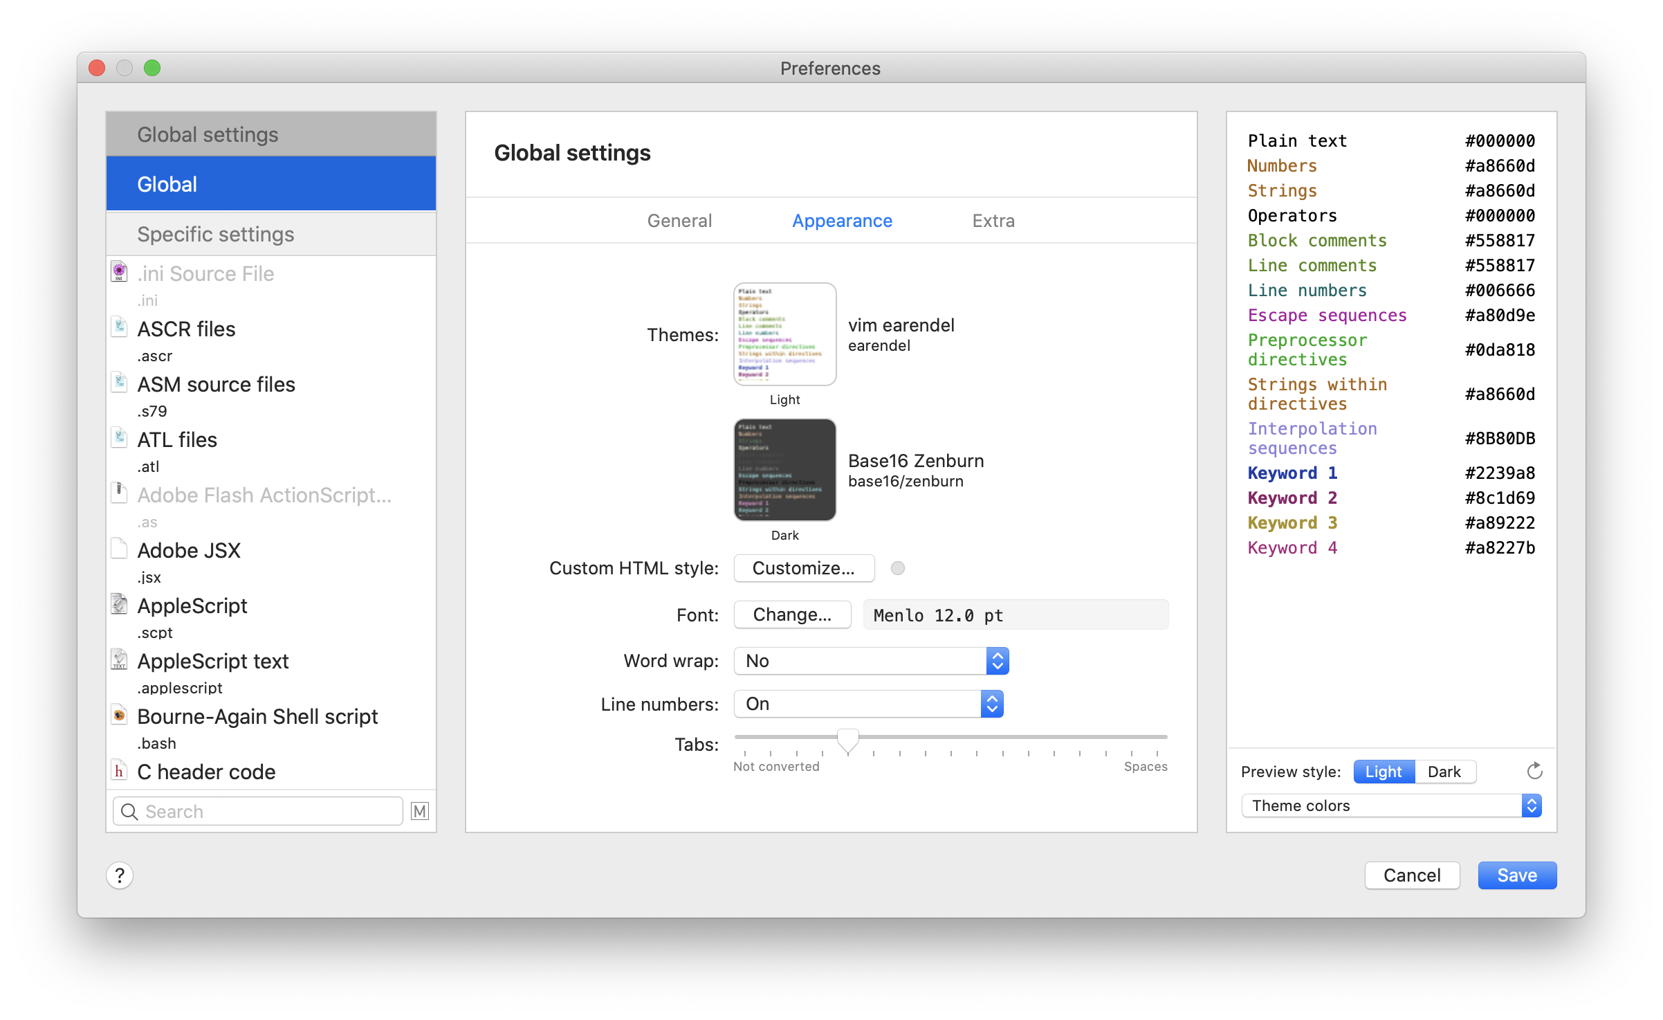Open the Extra tab
The height and width of the screenshot is (1020, 1663).
click(993, 221)
